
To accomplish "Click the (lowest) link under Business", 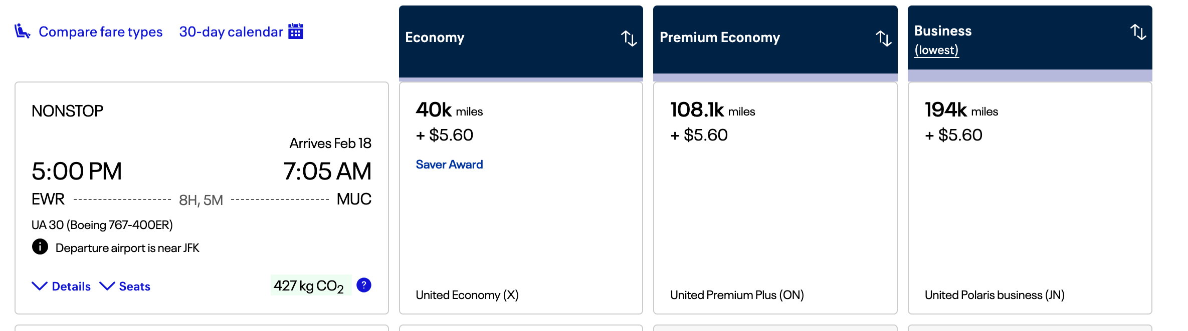I will click(936, 50).
